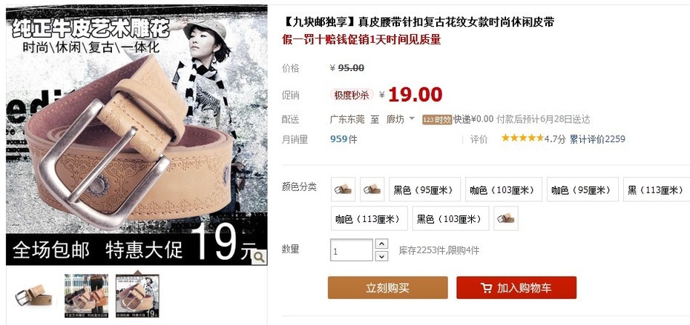Select option 黑色（95厘米）
Screen dimensions: 690x325
click(x=424, y=190)
